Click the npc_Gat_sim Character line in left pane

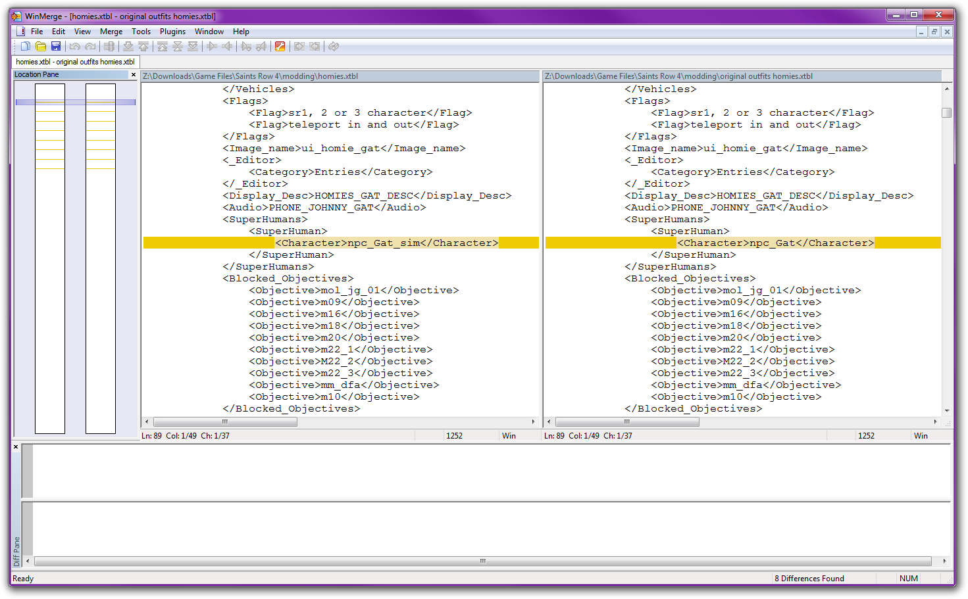pyautogui.click(x=341, y=243)
